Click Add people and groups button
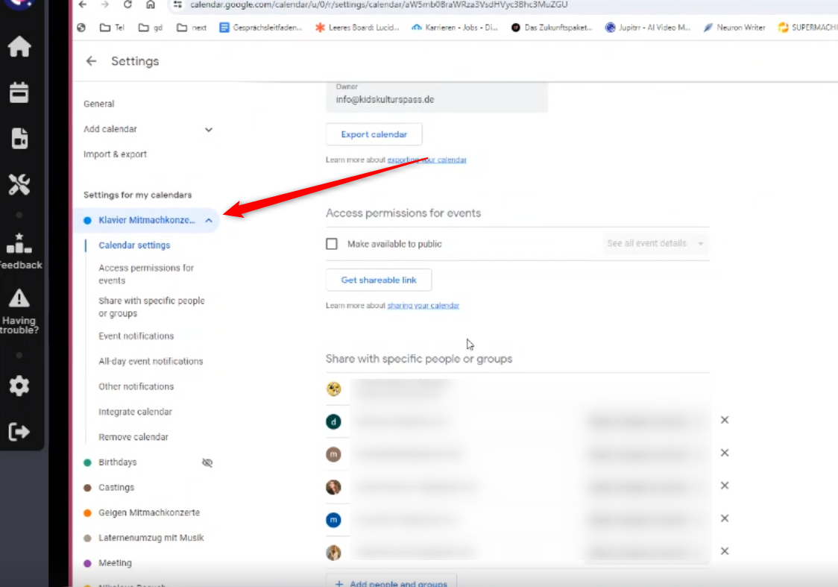This screenshot has width=838, height=587. (391, 582)
